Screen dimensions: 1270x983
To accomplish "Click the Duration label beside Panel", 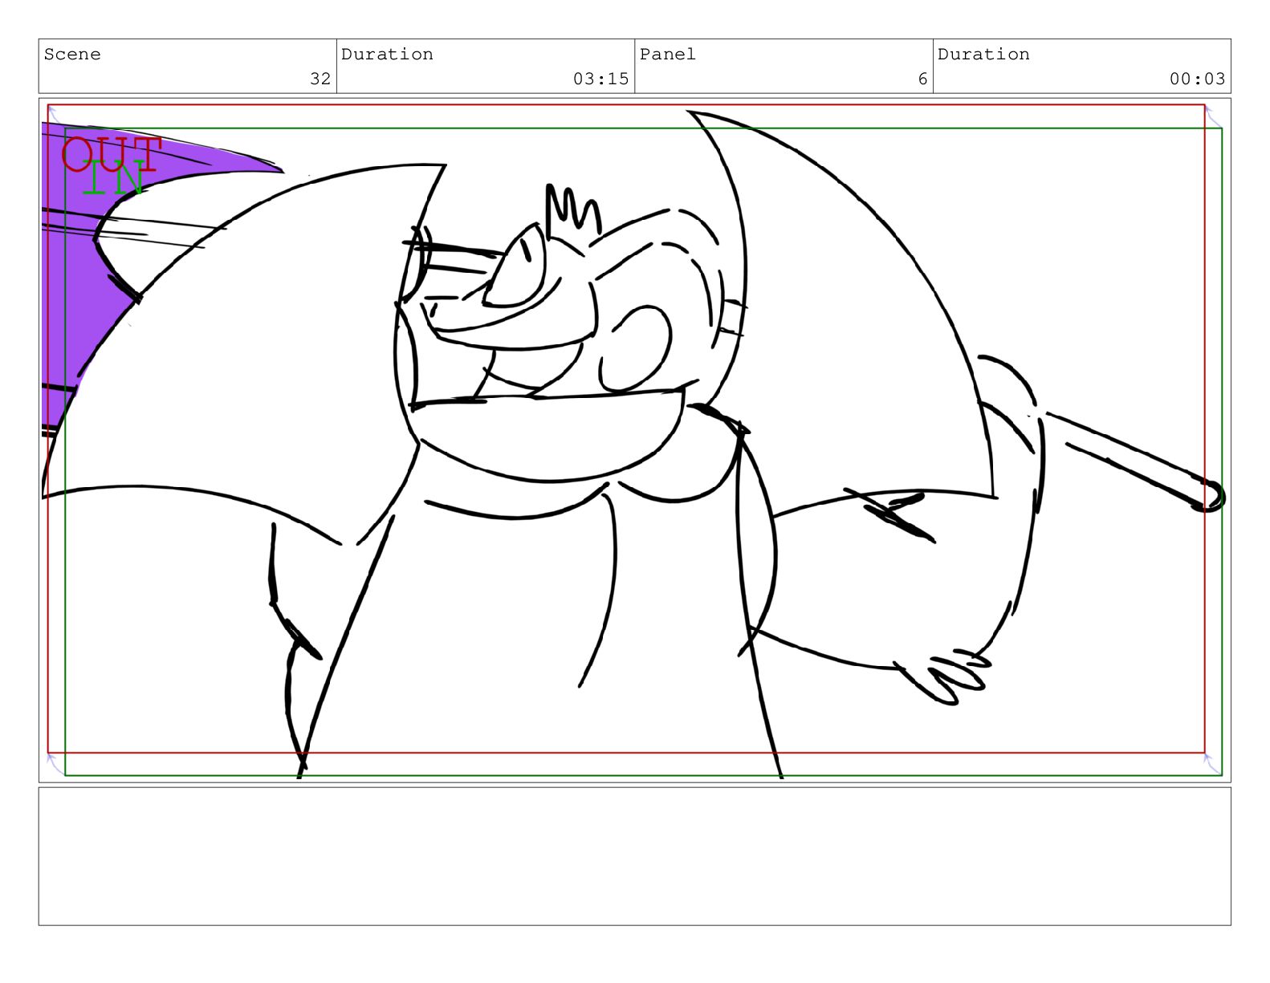I will coord(983,55).
